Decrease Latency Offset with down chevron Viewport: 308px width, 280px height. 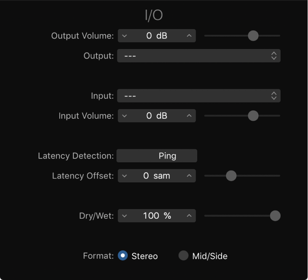124,176
